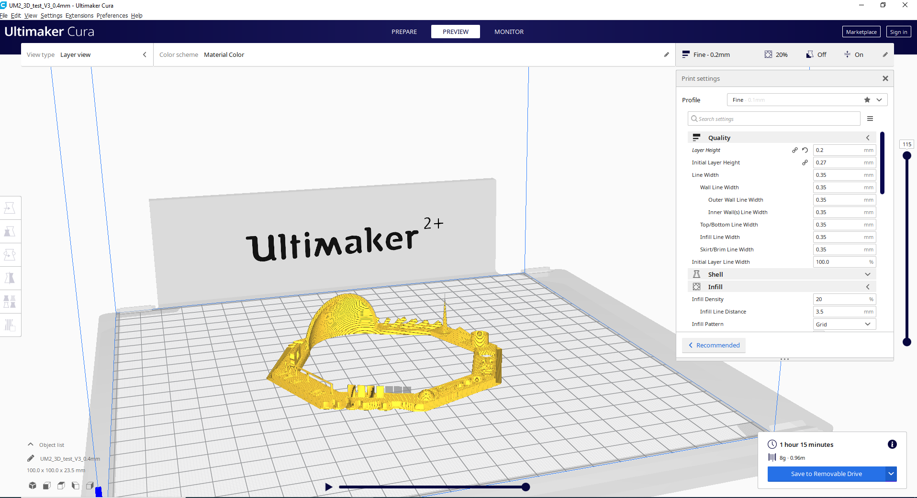Viewport: 917px width, 498px height.
Task: Select the Rotate tool in left toolbar
Action: pos(10,255)
